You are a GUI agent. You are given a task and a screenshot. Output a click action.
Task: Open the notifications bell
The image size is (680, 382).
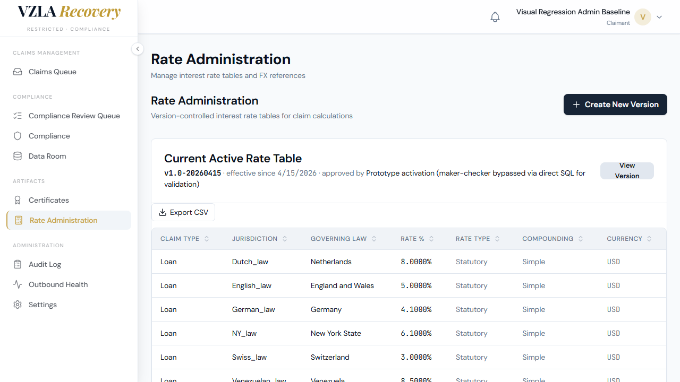tap(495, 17)
